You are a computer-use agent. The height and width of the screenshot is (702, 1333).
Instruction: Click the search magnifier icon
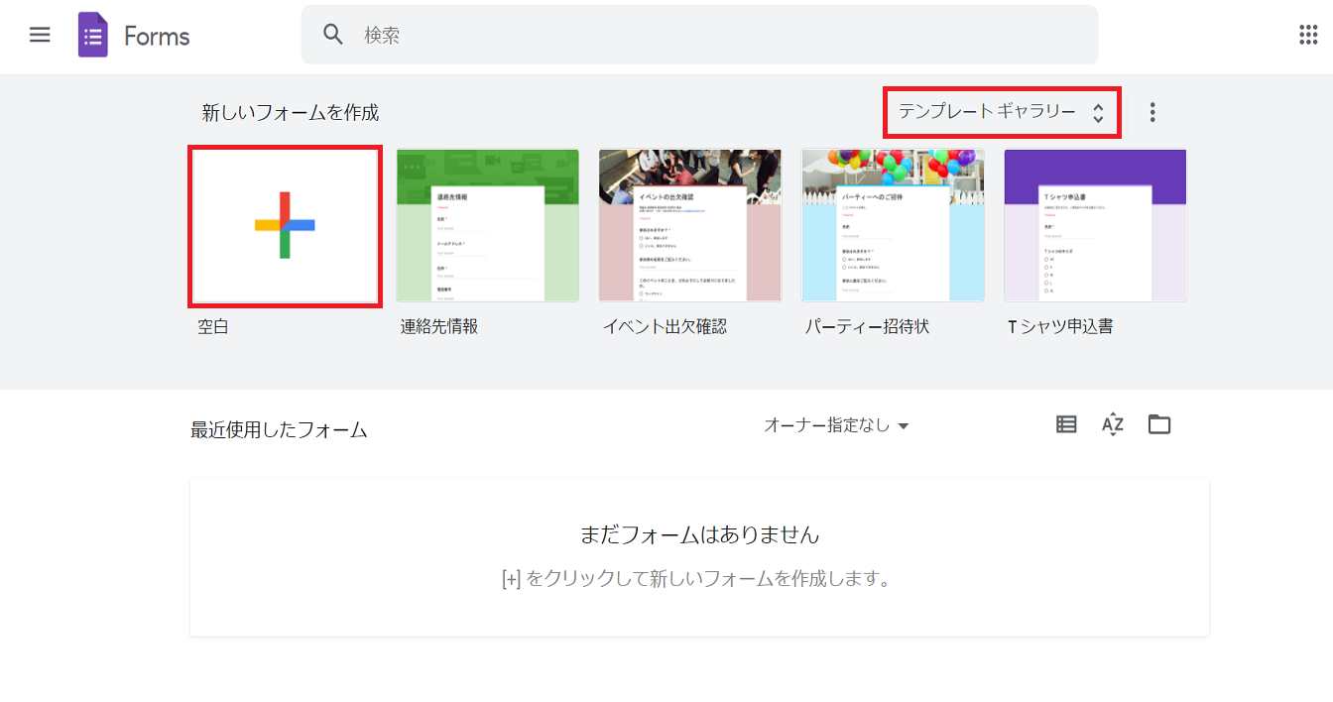tap(333, 35)
